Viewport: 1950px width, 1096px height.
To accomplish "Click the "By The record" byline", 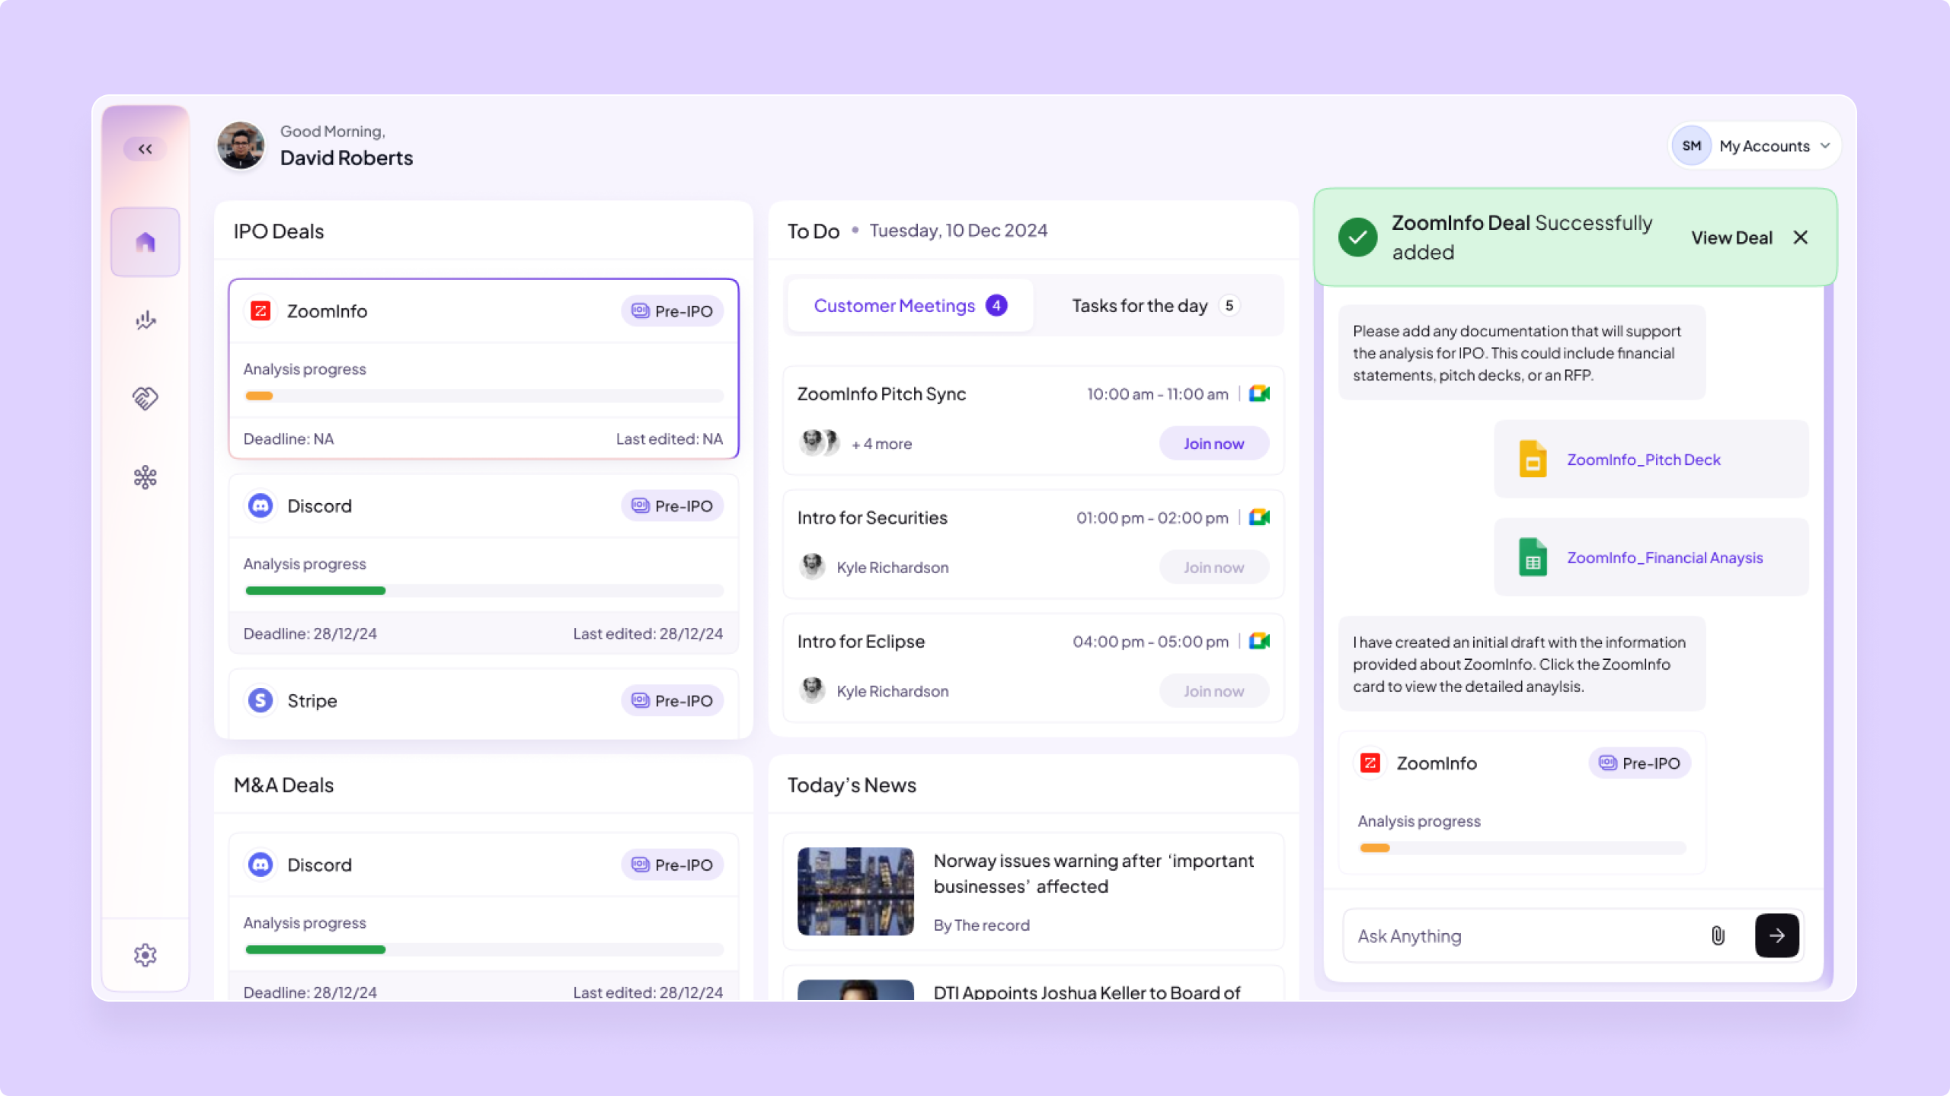I will coord(981,925).
